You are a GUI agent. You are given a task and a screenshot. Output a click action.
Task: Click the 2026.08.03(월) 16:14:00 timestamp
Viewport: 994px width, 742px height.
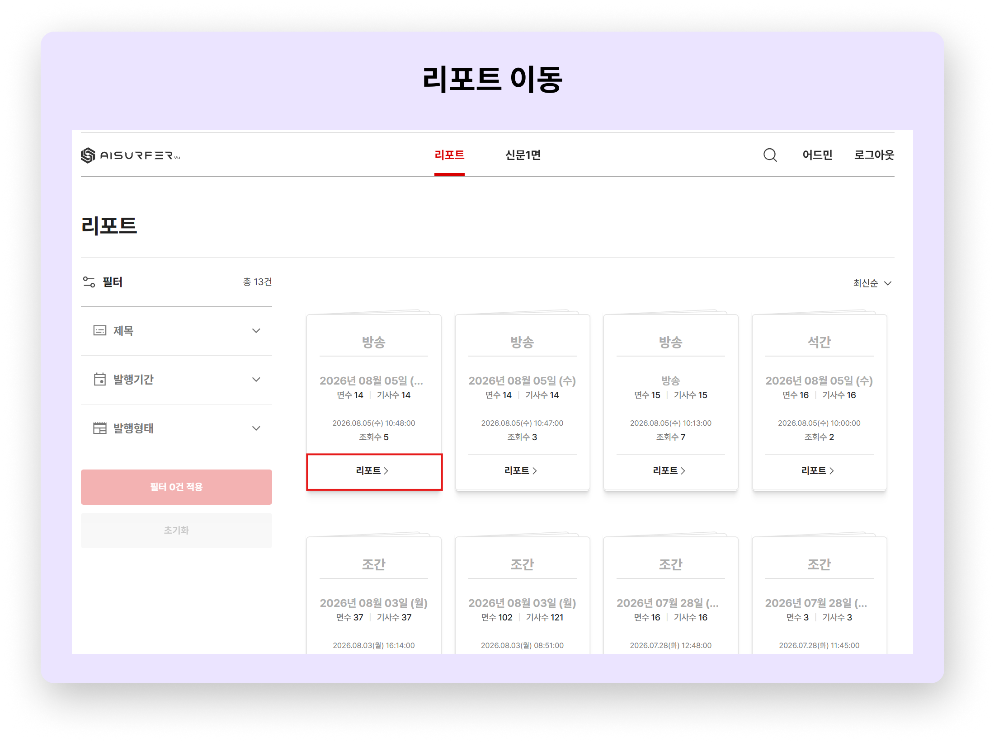pyautogui.click(x=374, y=646)
